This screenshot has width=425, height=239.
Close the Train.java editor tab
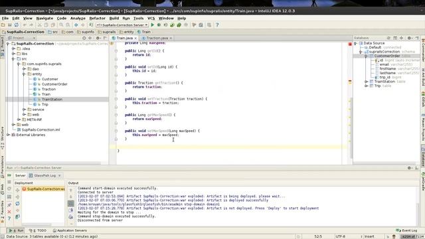click(135, 39)
